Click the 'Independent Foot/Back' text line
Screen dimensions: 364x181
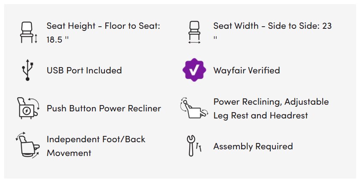[x=96, y=139]
